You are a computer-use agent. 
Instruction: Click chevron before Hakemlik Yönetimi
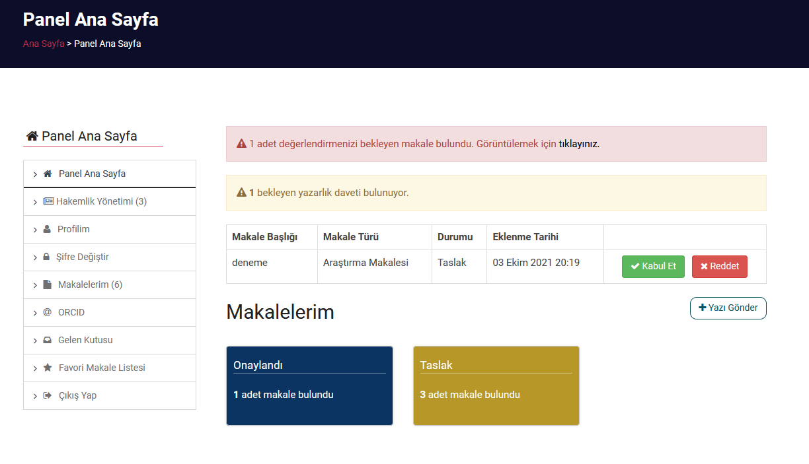(35, 202)
